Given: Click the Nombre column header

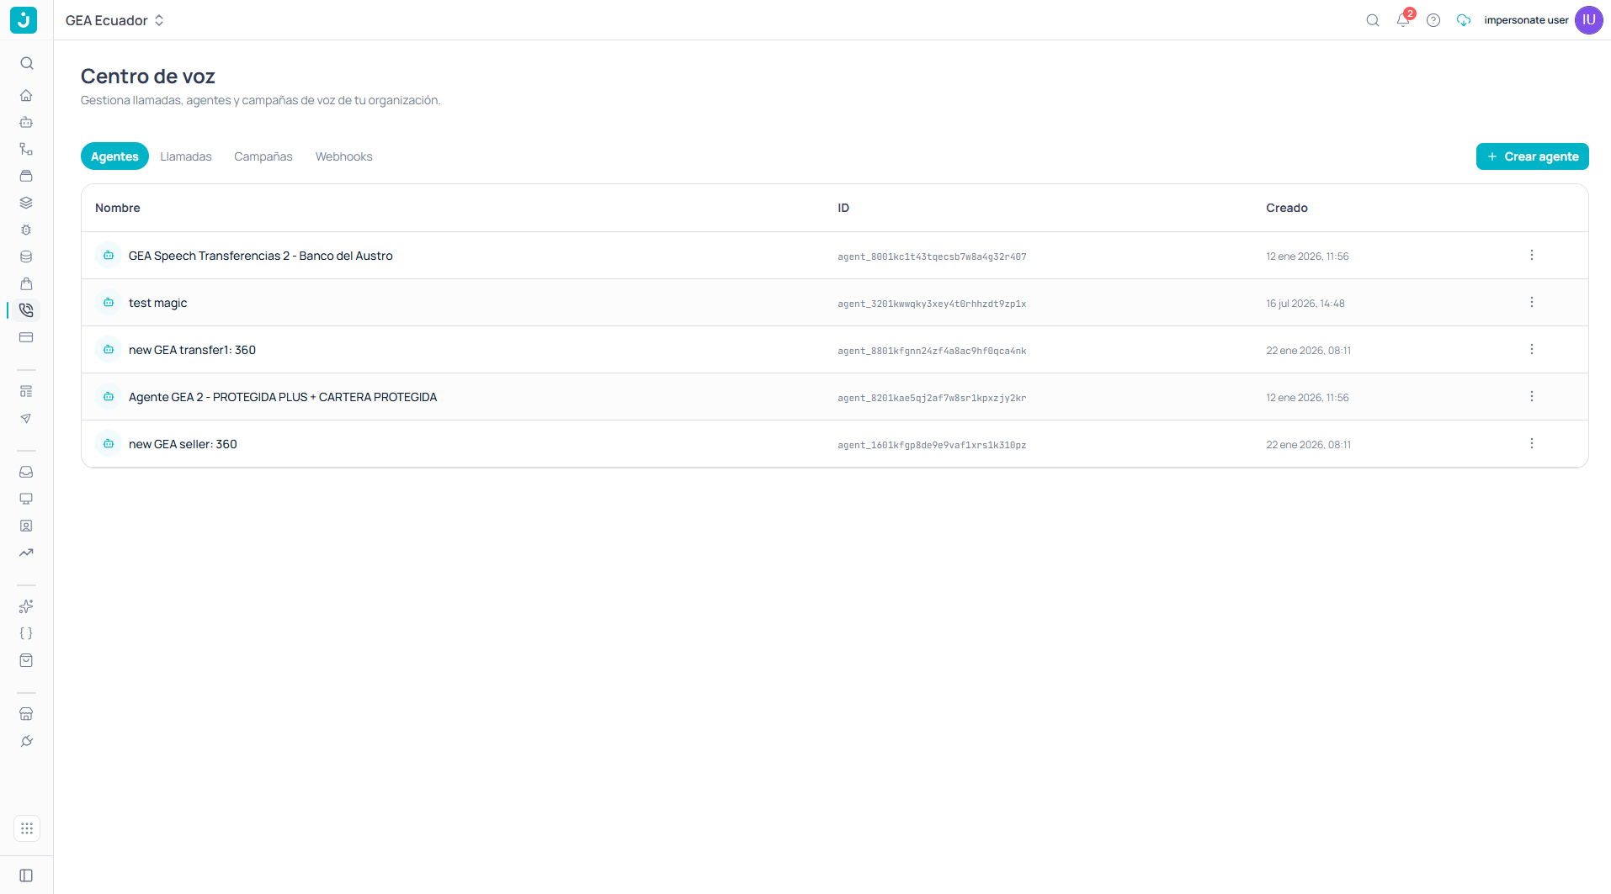Looking at the screenshot, I should coord(118,208).
